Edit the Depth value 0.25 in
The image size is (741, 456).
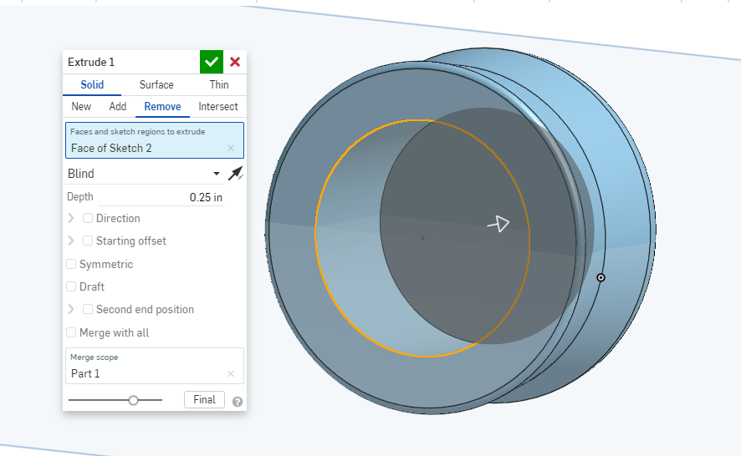pos(161,197)
